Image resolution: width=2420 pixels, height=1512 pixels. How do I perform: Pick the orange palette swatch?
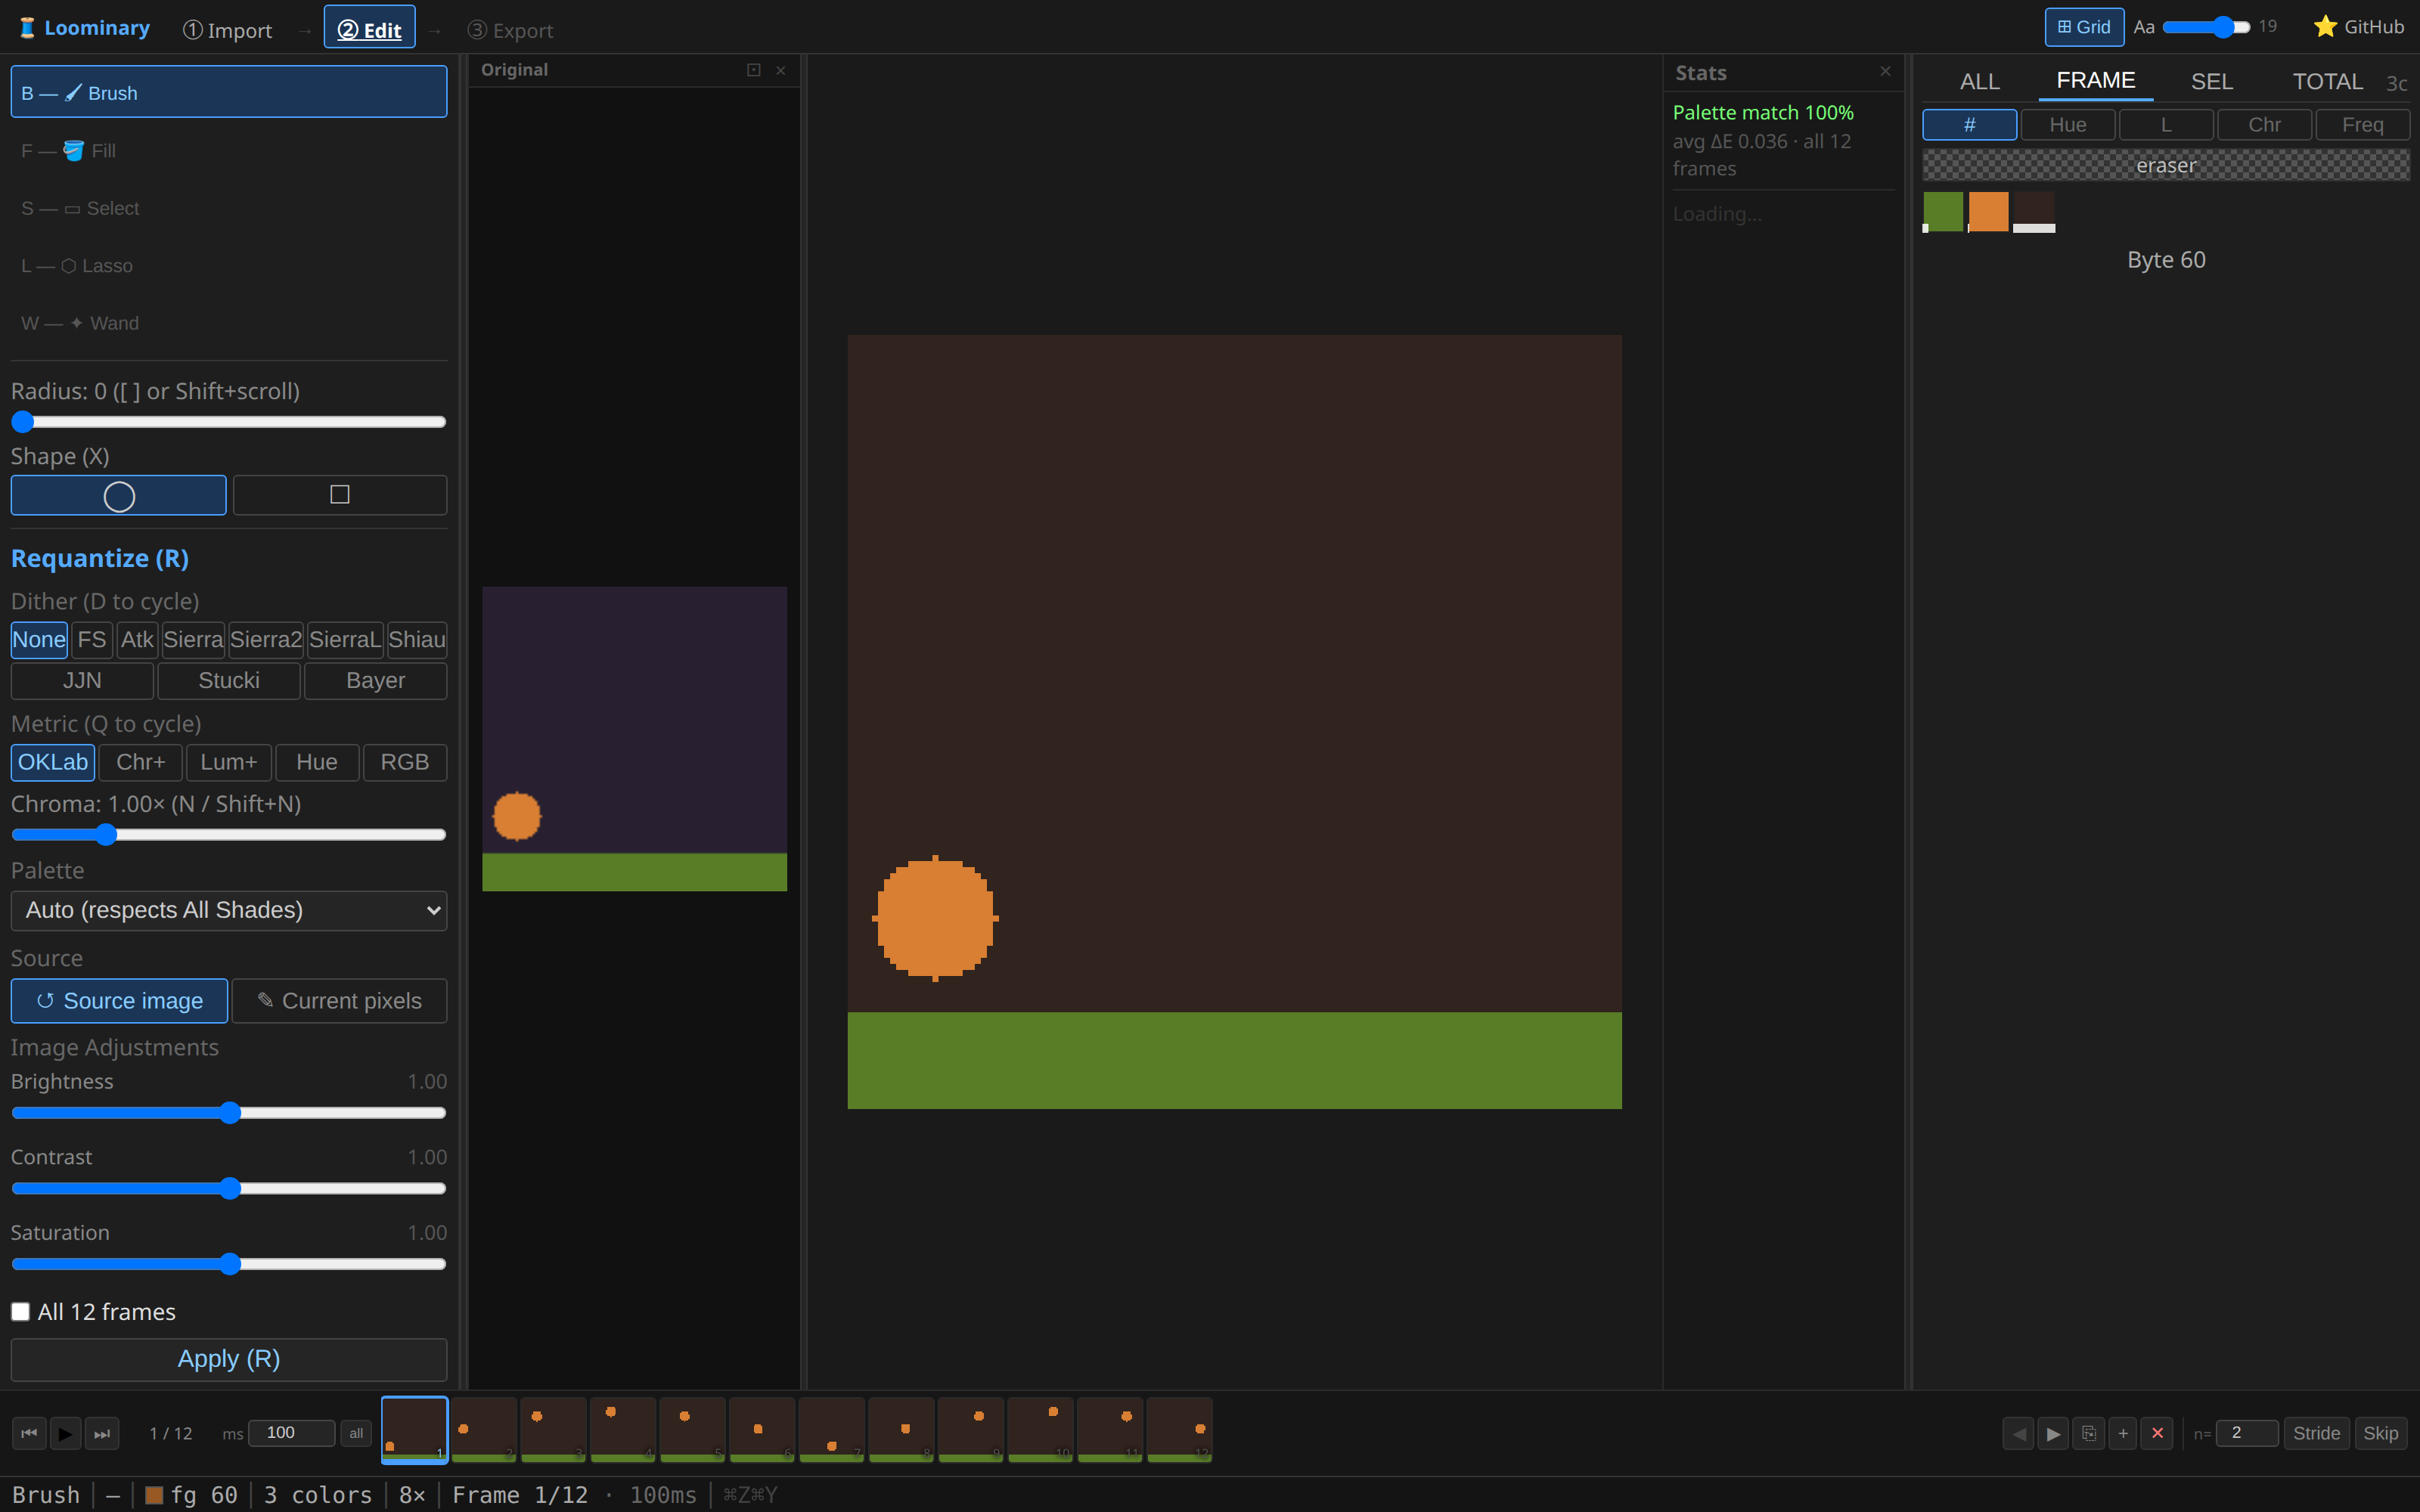[x=1988, y=212]
